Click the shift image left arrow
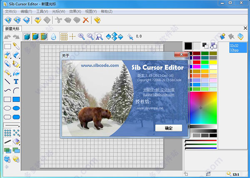250x178 pixels. tap(108, 37)
